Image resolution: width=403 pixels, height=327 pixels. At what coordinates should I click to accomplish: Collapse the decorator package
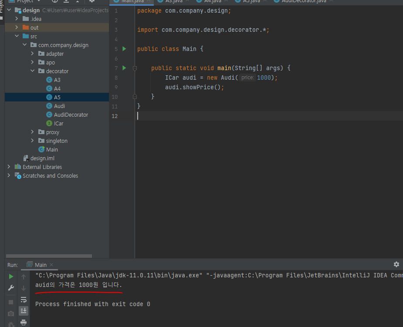click(x=32, y=71)
